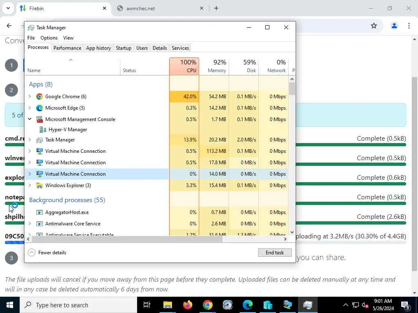Select the Hyper-V Manager child entry
This screenshot has height=313, width=418.
click(68, 130)
